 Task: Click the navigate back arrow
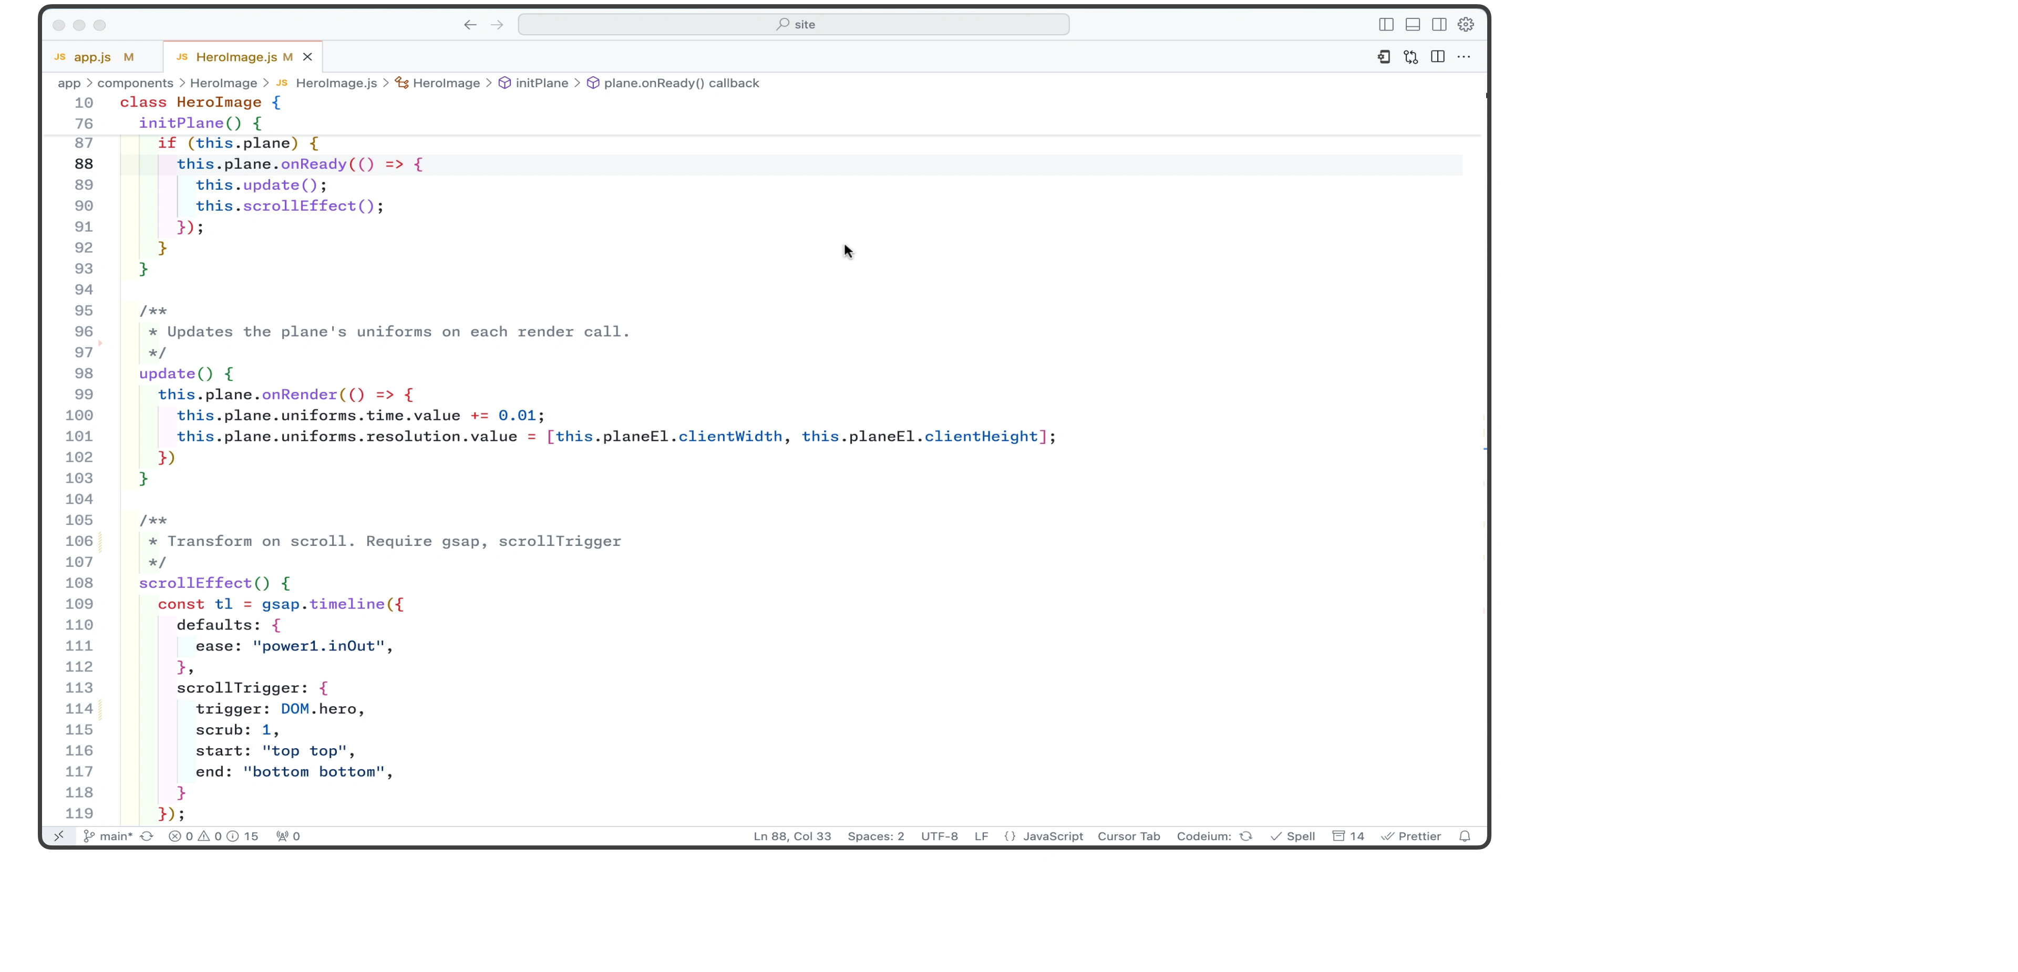470,24
